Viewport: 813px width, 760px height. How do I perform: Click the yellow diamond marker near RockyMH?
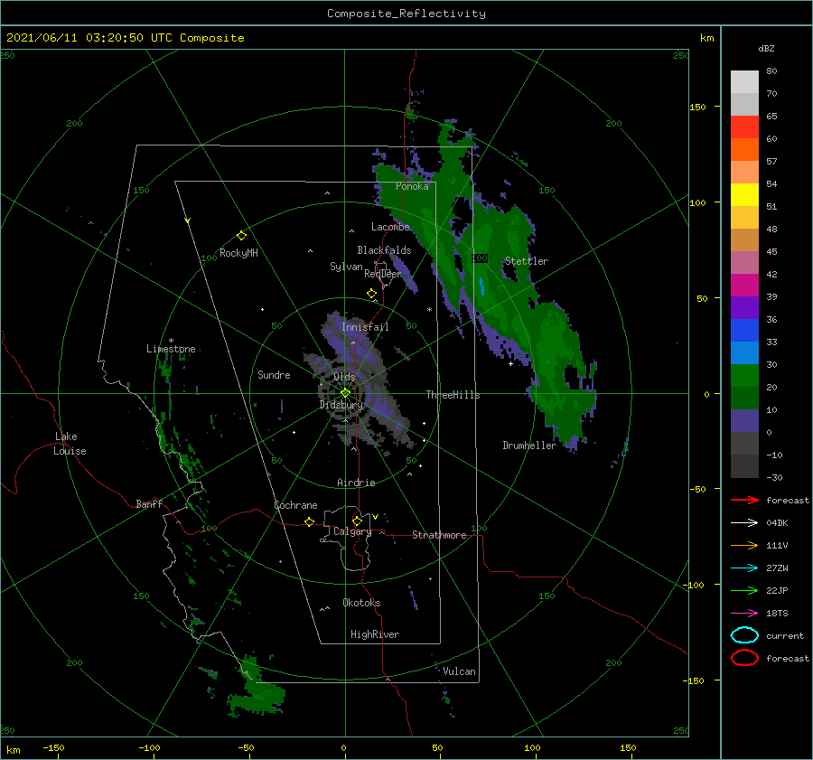241,236
